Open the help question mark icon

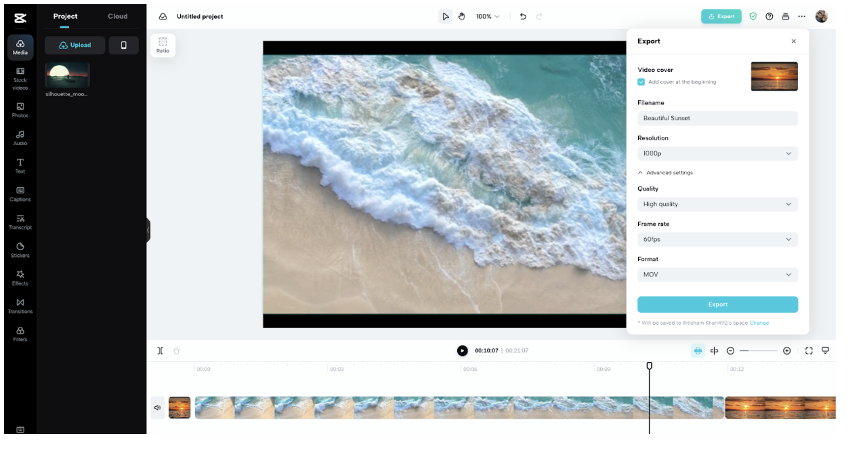[769, 16]
